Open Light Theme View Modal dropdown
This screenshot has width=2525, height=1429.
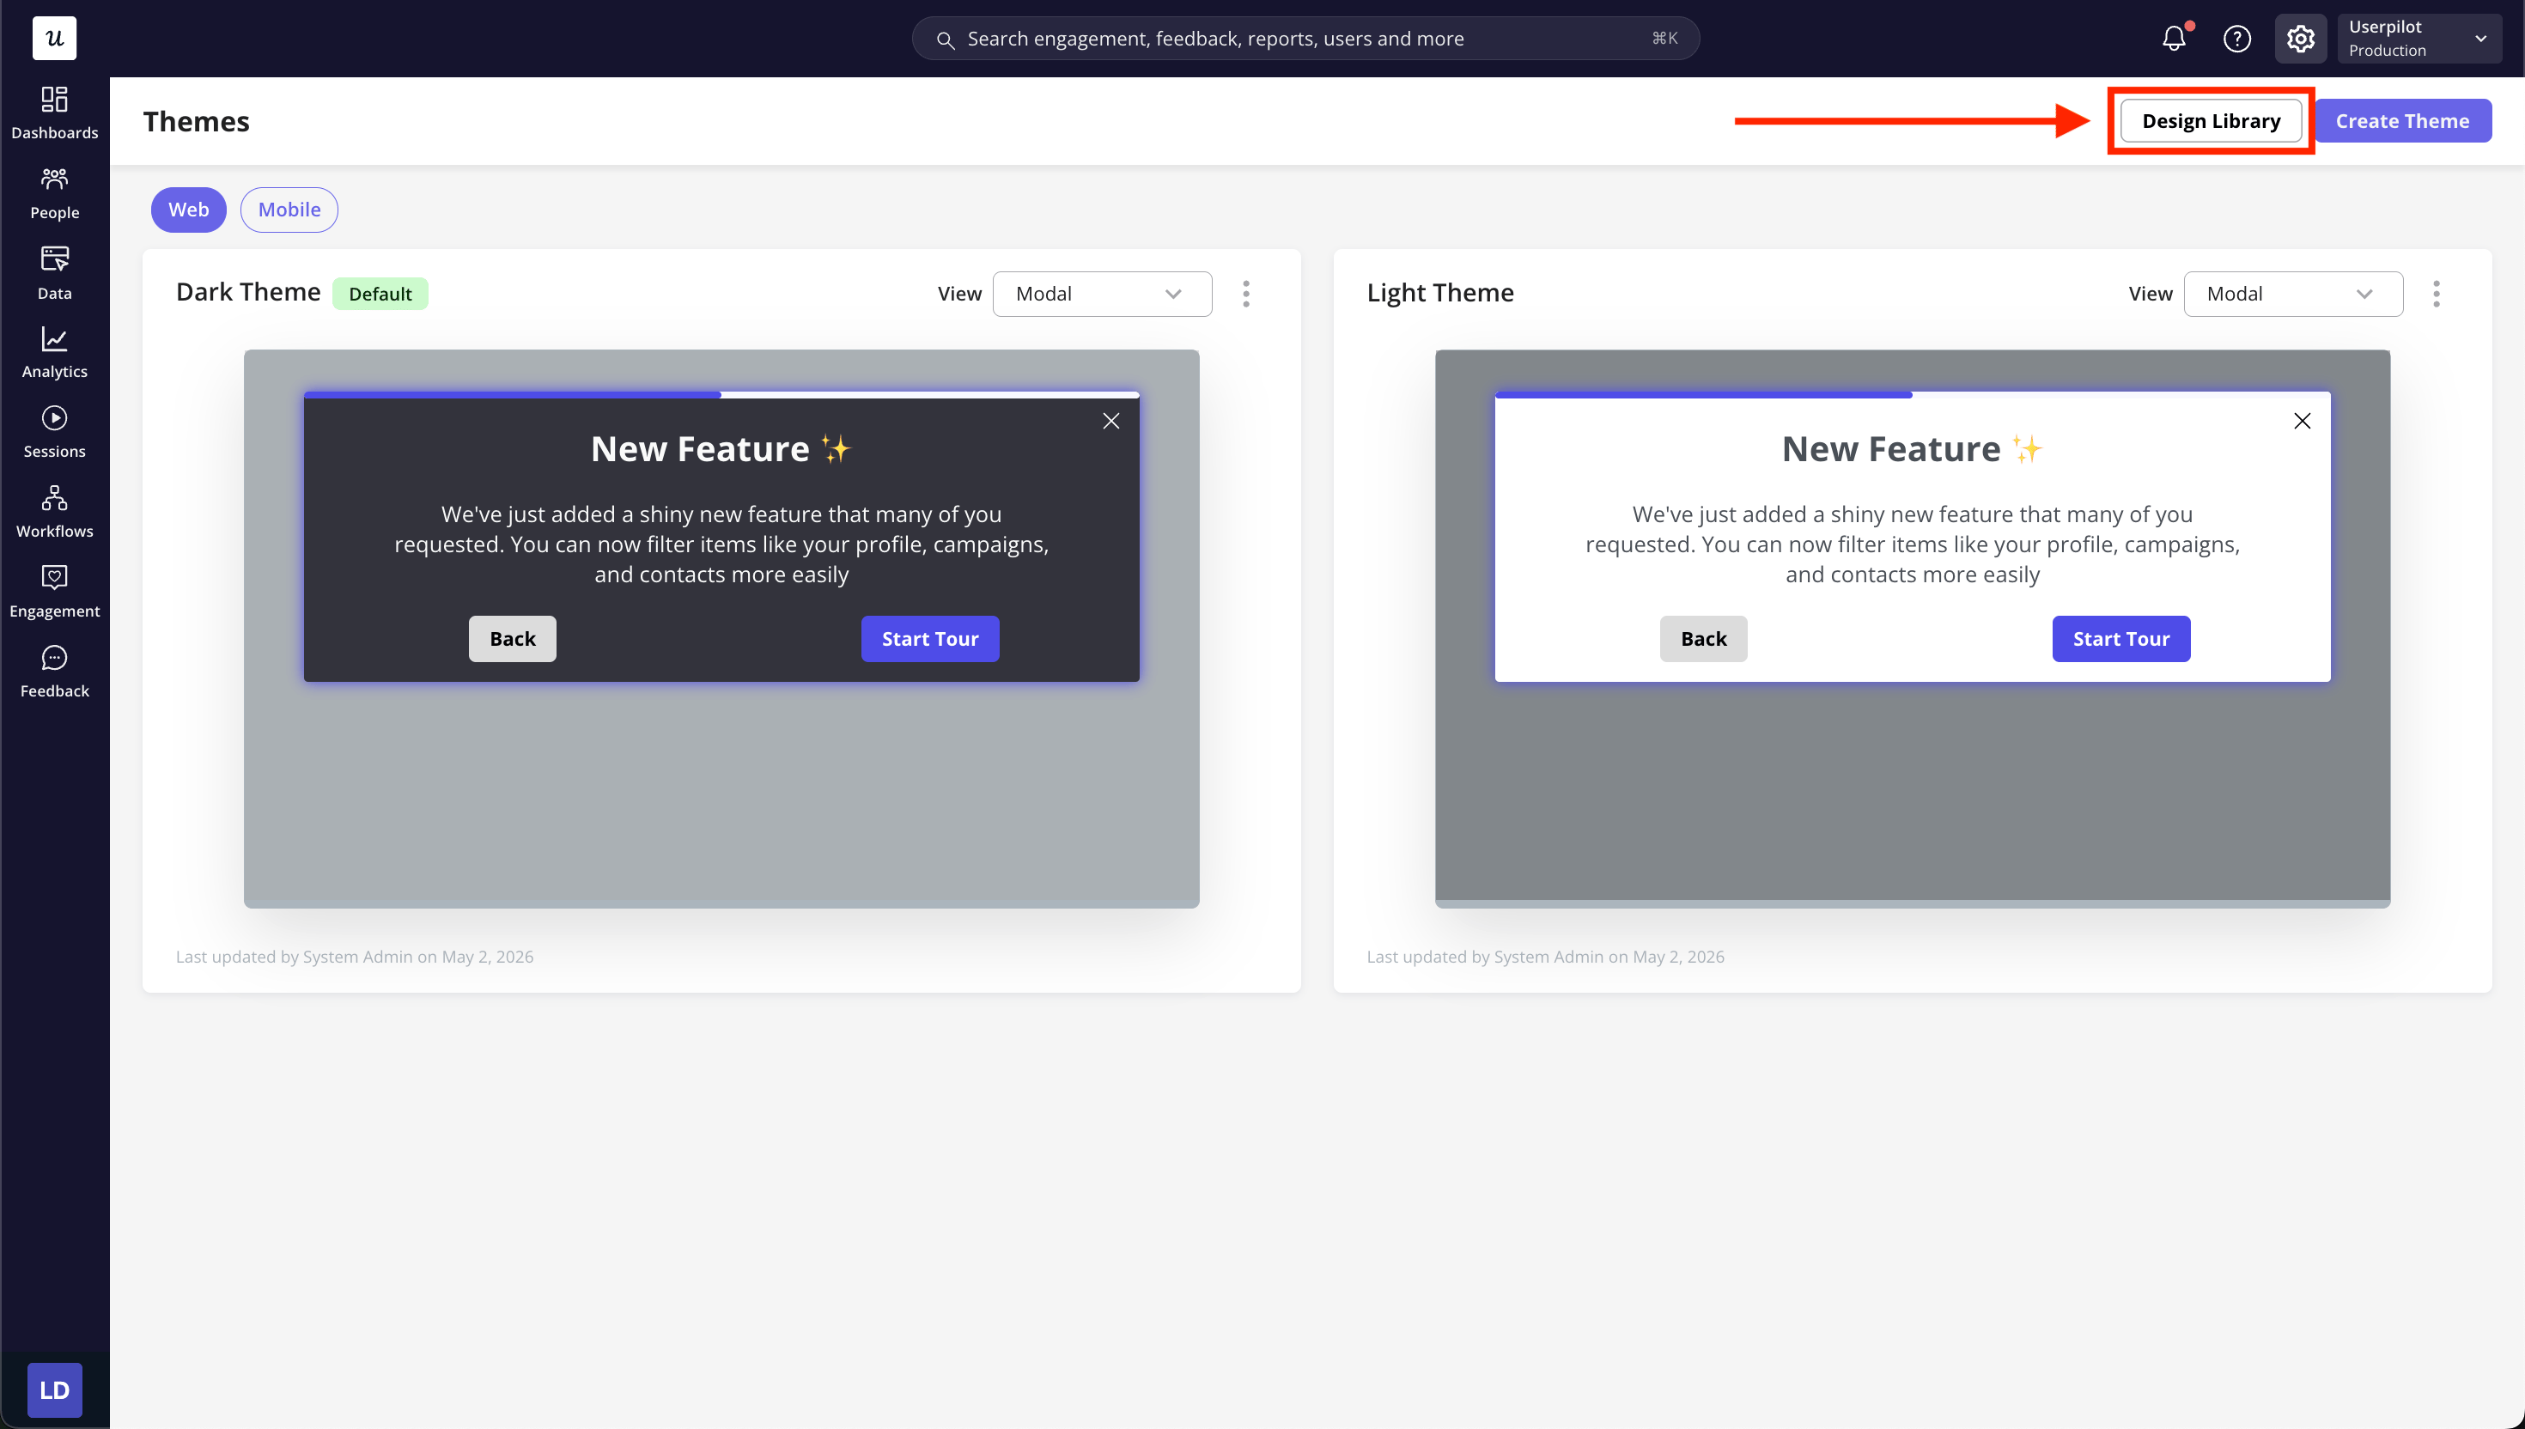pos(2293,294)
